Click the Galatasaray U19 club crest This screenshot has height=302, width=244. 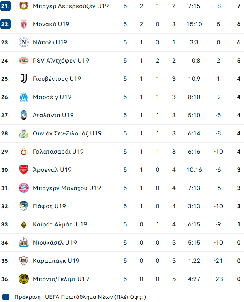pyautogui.click(x=24, y=152)
